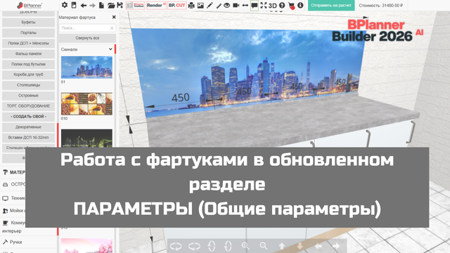Expand the Скинали dropdown
Image resolution: width=450 pixels, height=253 pixels.
[x=86, y=49]
